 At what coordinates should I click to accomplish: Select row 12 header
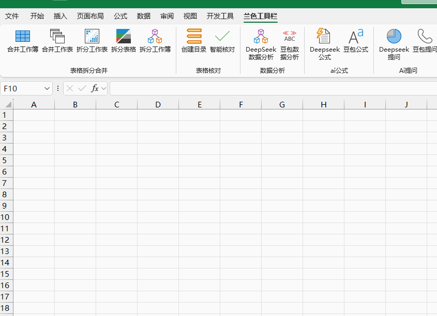point(6,240)
